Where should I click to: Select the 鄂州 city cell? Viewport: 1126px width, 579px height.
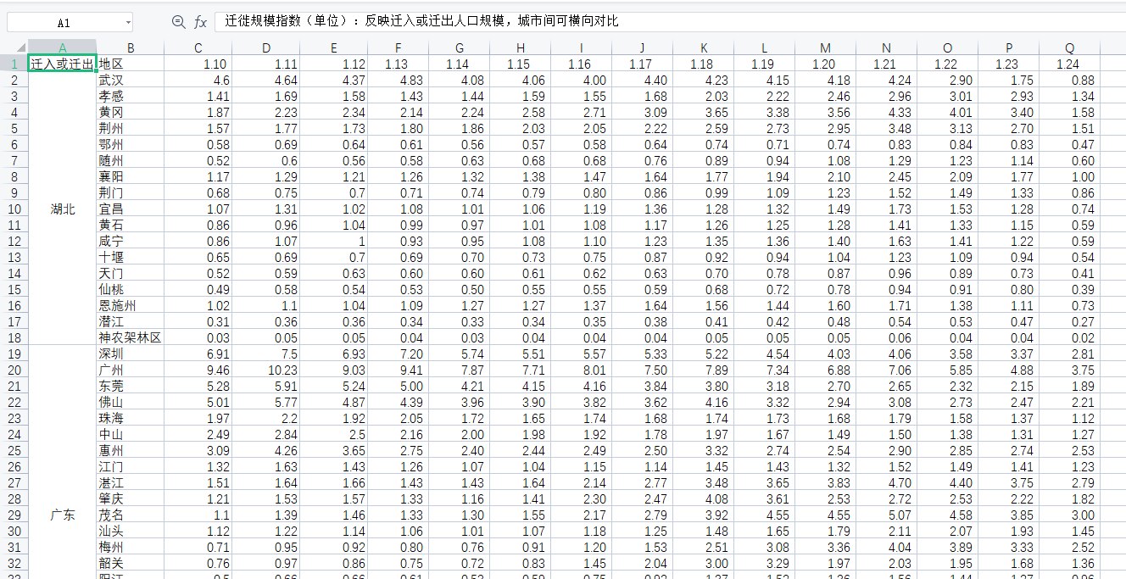131,144
